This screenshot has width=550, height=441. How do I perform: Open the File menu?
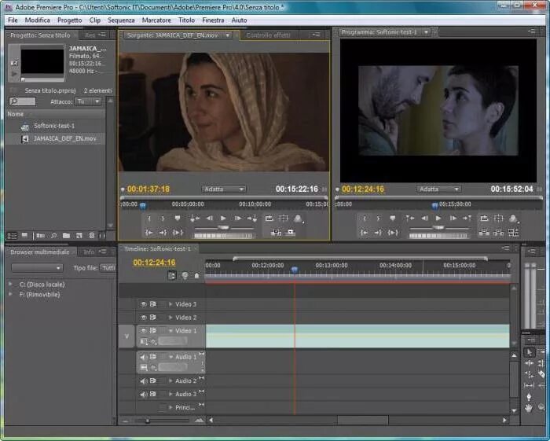[x=13, y=20]
